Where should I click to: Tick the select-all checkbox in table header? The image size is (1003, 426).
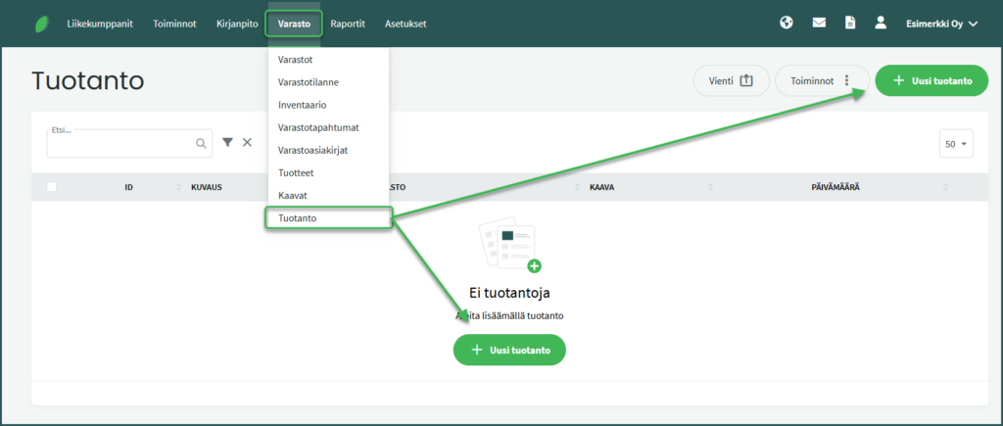pyautogui.click(x=52, y=187)
